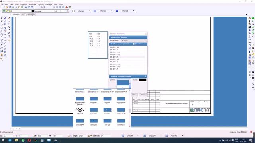Viewport: 255px width, 143px height.
Task: Click the Zoom out magnifier icon
Action: coord(45,7)
